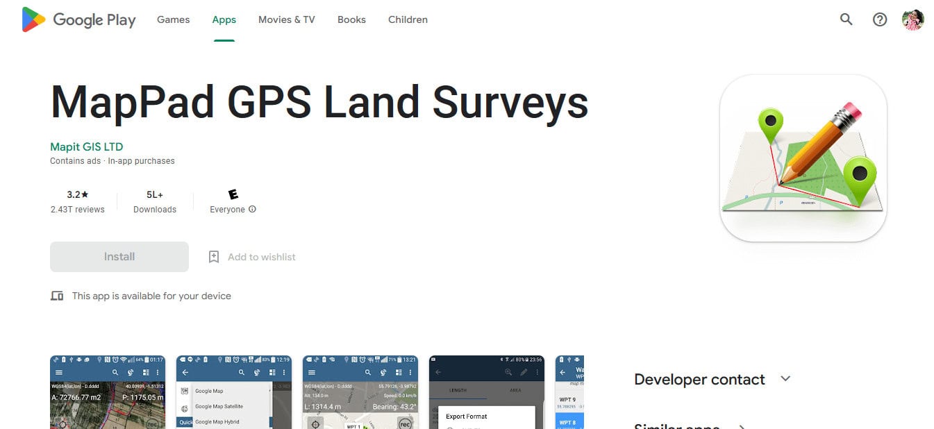This screenshot has width=934, height=429.
Task: Click the Add to wishlist label
Action: (x=262, y=257)
